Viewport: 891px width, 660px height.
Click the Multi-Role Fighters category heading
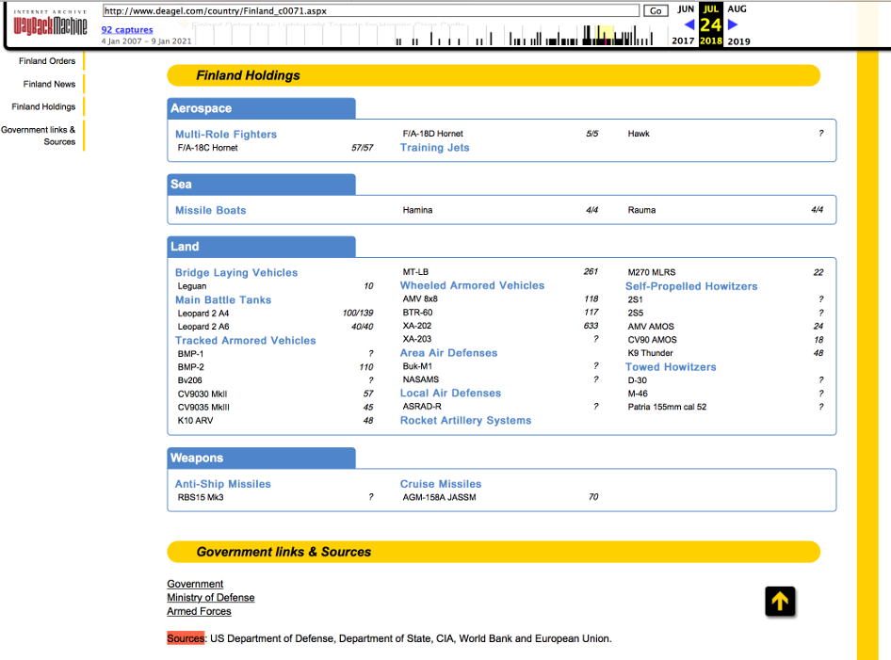(226, 135)
